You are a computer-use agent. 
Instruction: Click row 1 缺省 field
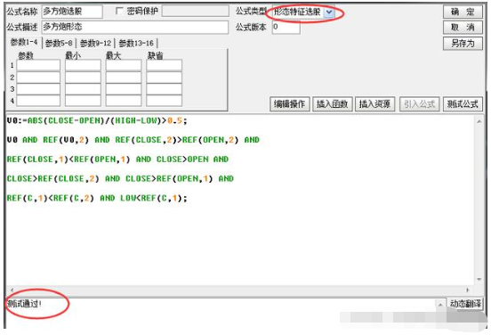pyautogui.click(x=164, y=65)
